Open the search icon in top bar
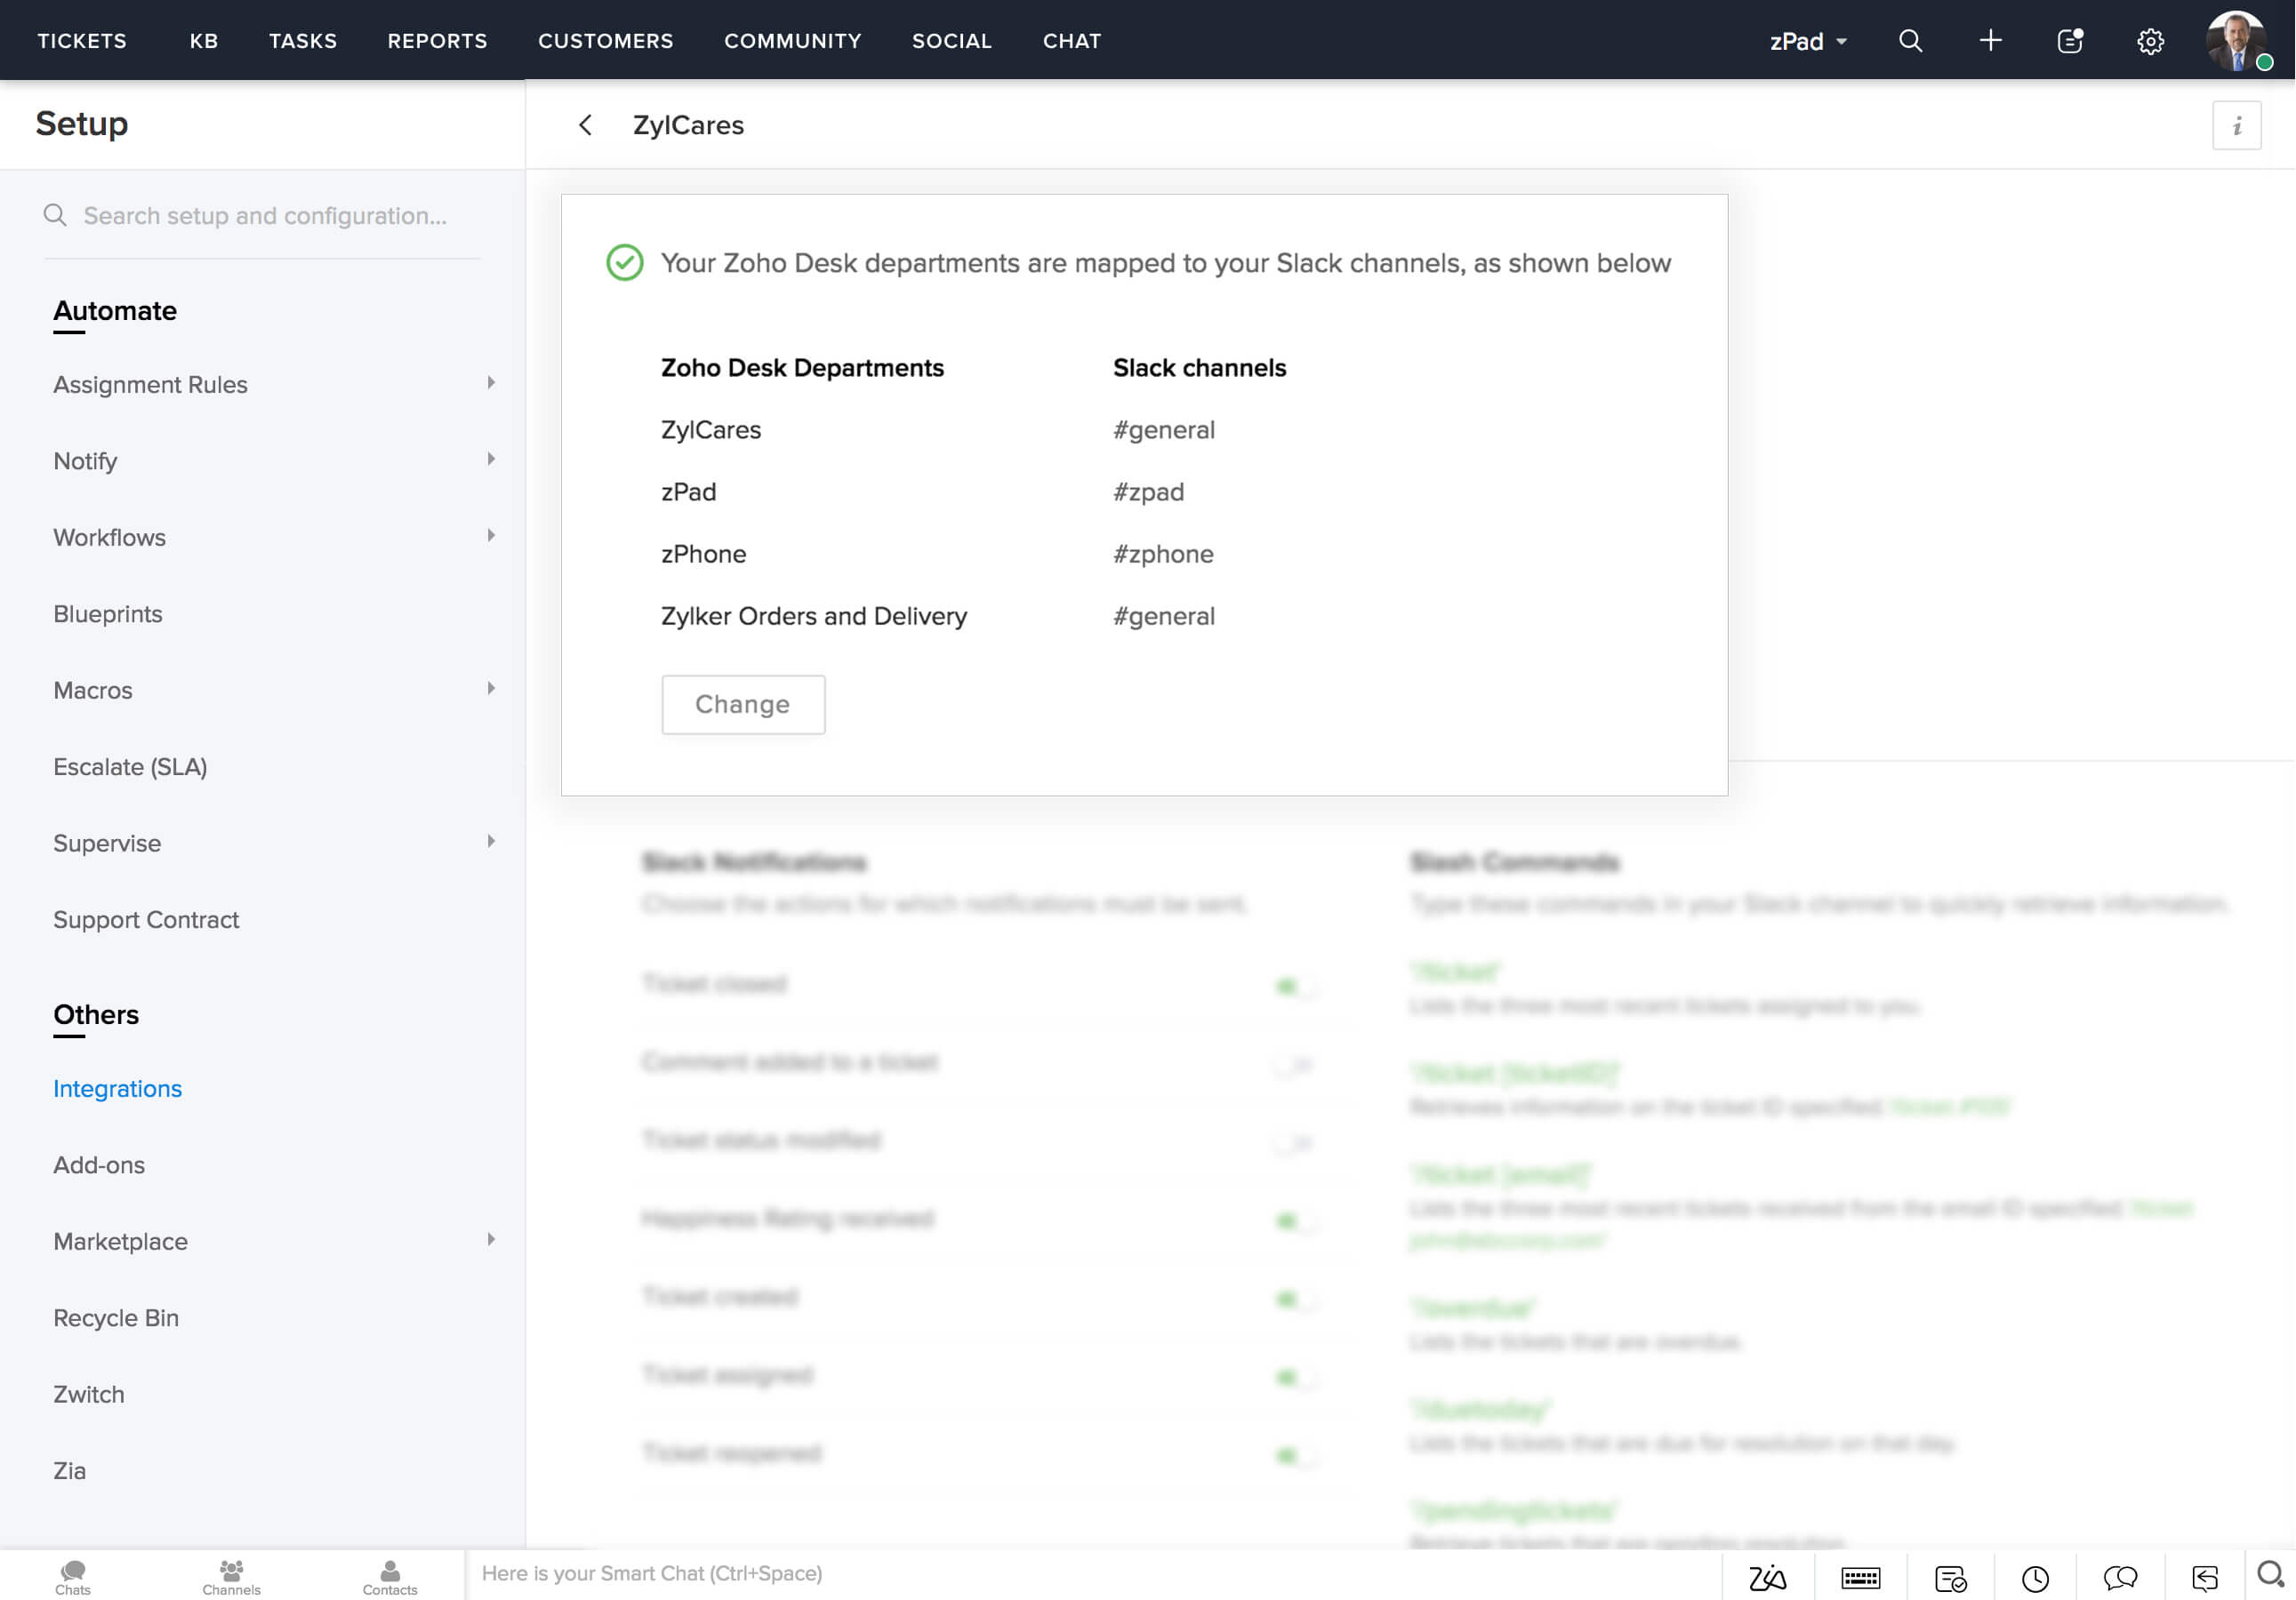Screen dimensions: 2296x1600 point(1910,41)
